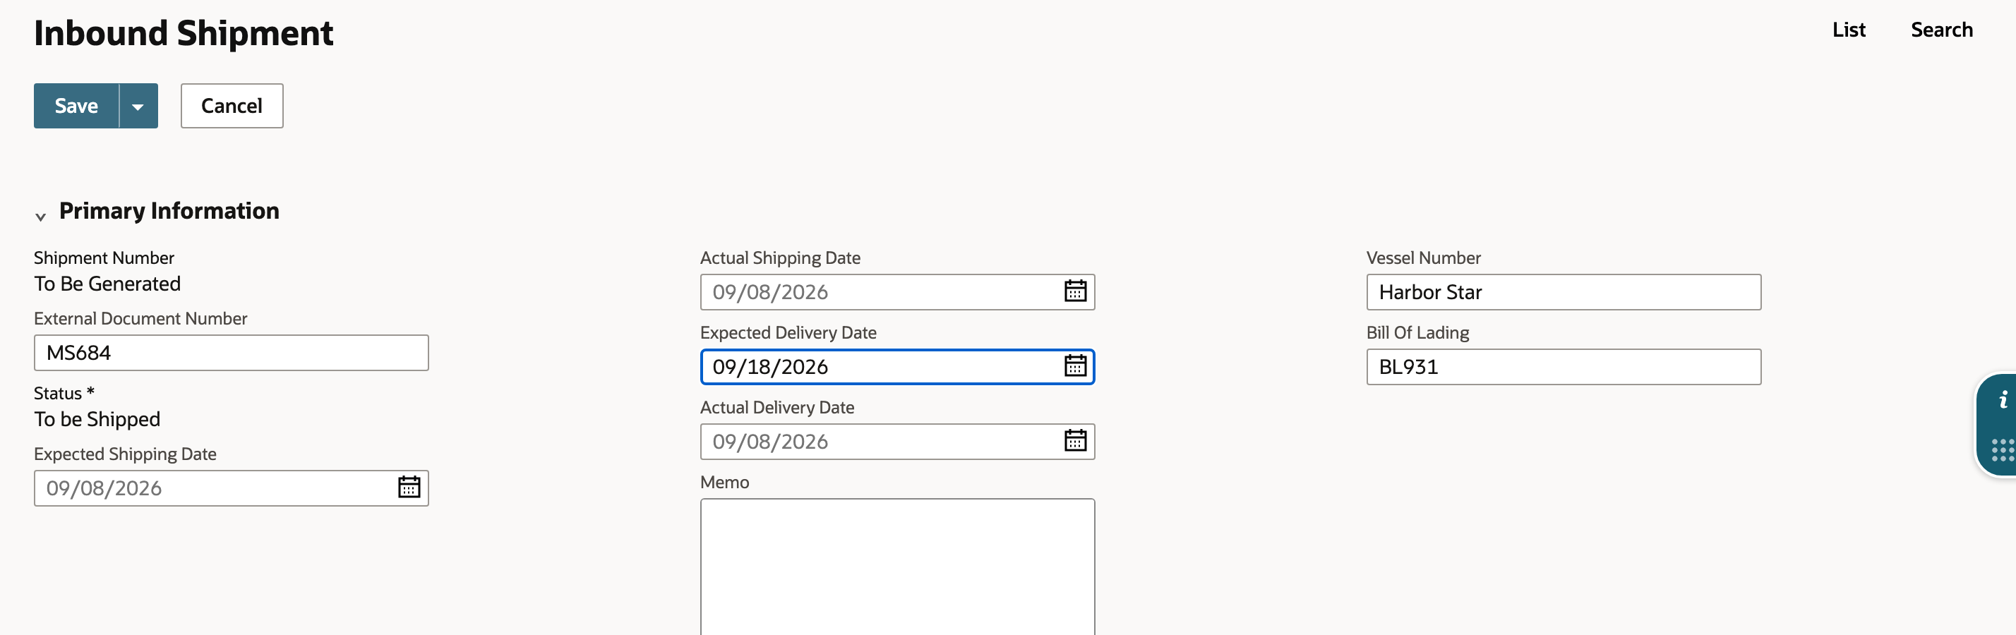Click the Primary Information heading
2016x635 pixels.
(x=169, y=210)
